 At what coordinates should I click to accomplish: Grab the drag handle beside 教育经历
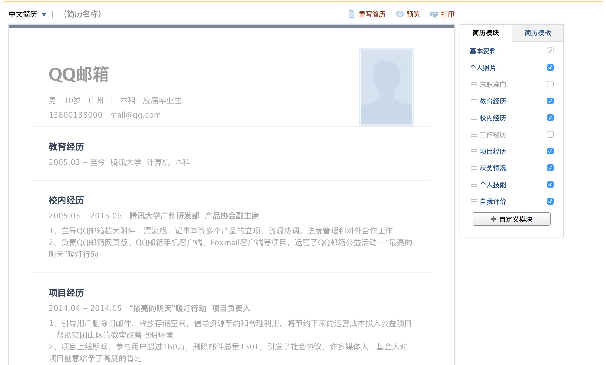473,101
